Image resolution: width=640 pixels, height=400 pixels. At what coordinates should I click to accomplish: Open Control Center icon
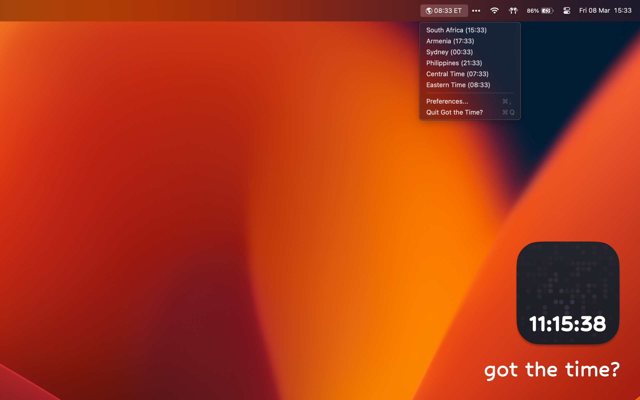point(566,10)
